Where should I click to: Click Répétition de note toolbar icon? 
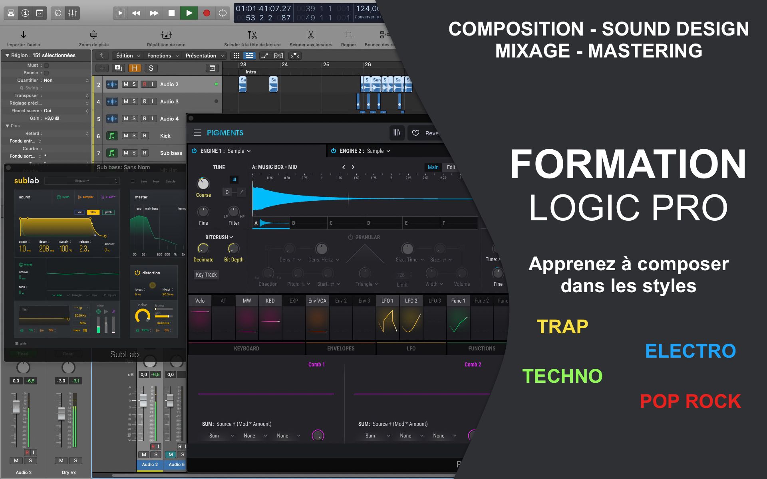coord(166,35)
